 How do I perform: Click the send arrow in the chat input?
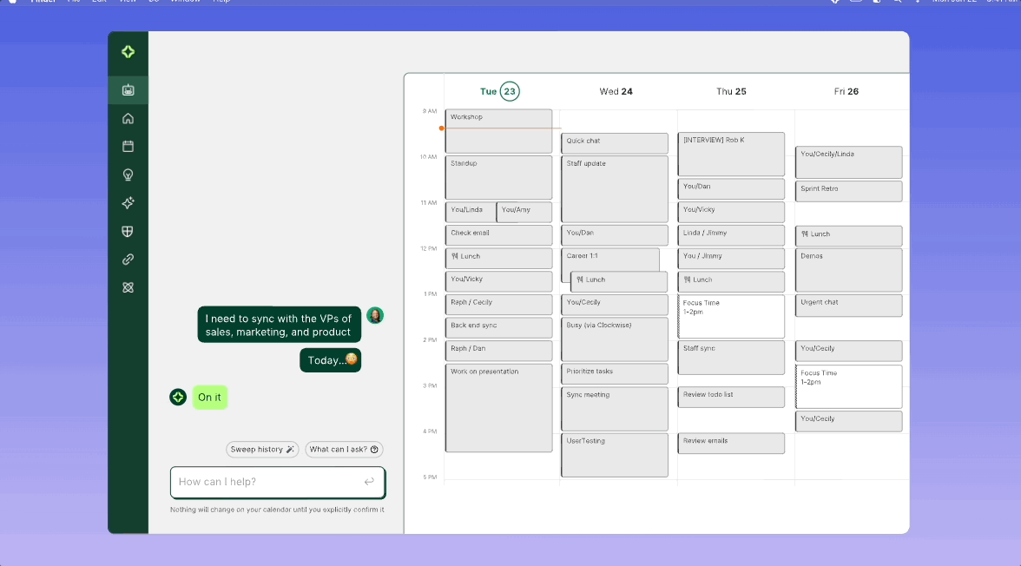pos(369,481)
